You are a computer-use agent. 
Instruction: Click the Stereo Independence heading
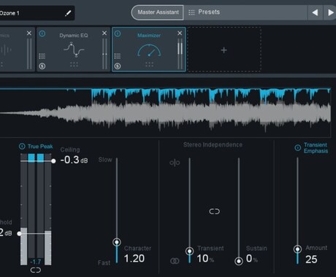pos(213,145)
